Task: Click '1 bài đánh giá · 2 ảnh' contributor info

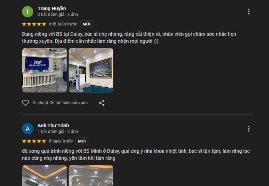Action: (58, 132)
